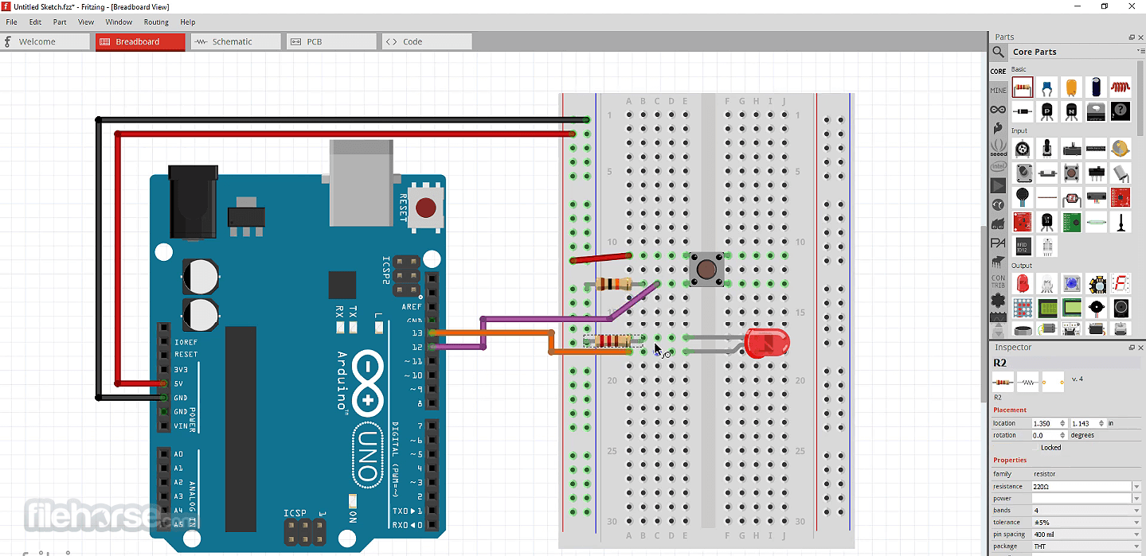Open the Help menu

pos(187,22)
